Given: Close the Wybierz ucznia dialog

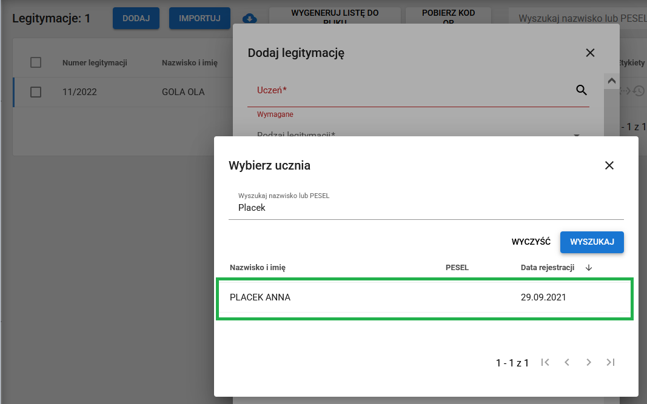Looking at the screenshot, I should pyautogui.click(x=609, y=165).
